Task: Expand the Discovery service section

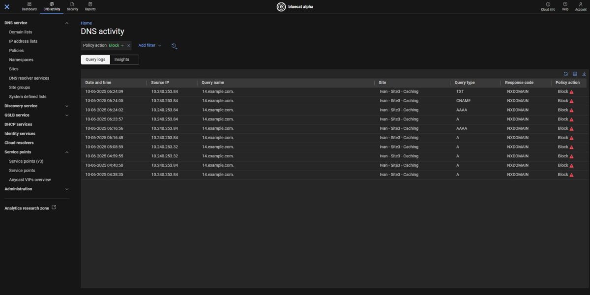Action: [x=66, y=105]
